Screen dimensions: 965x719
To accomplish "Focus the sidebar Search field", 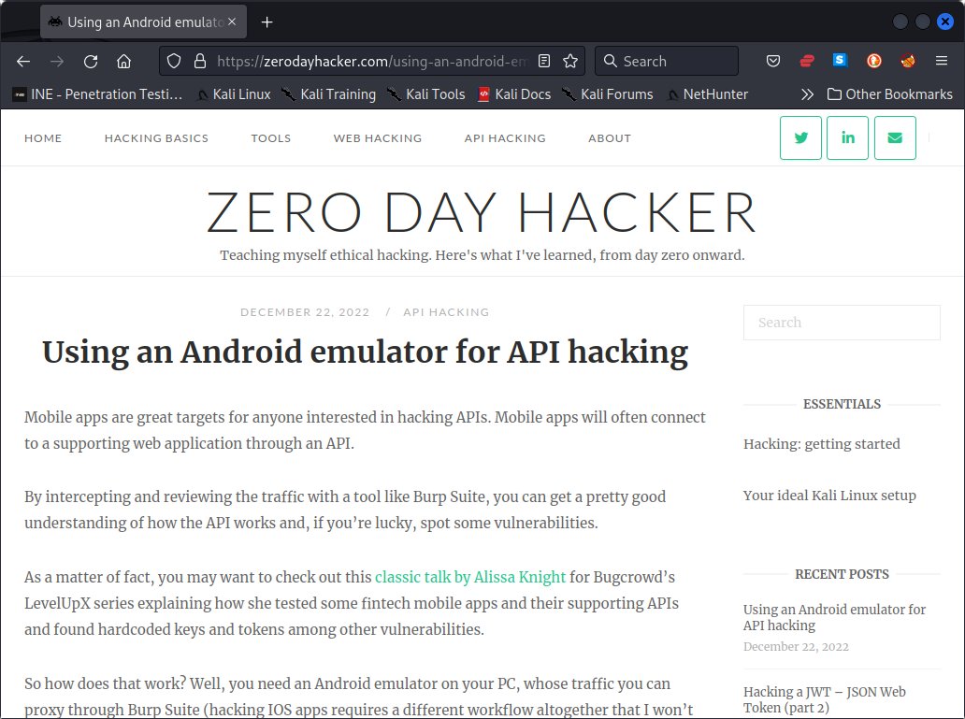I will [x=842, y=323].
